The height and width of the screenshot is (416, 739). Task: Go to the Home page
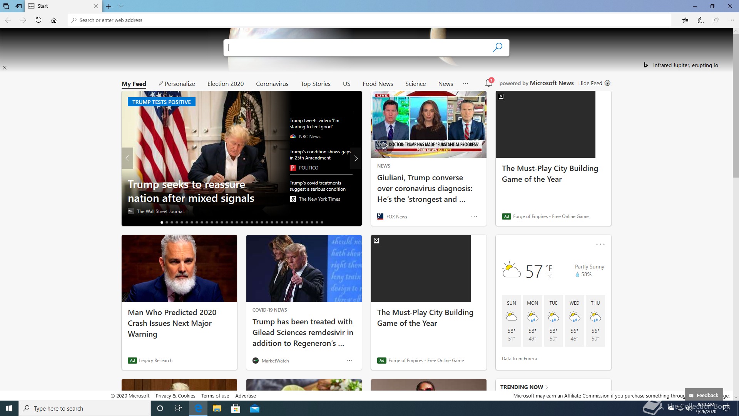coord(54,20)
